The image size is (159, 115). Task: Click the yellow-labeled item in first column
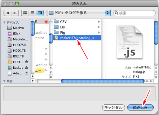pos(40,70)
